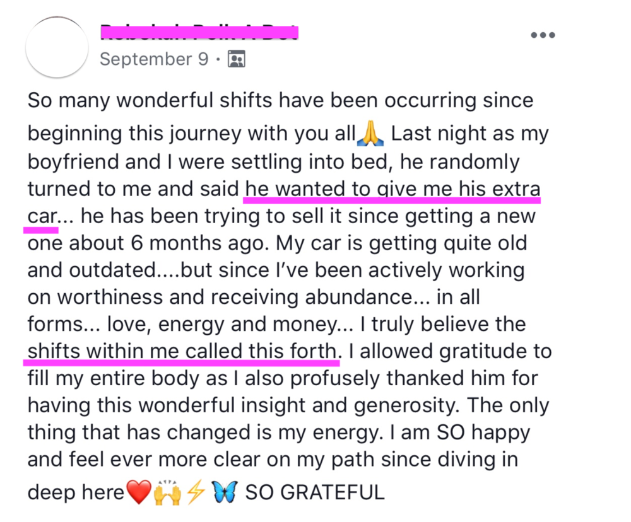Click the phrase 'SO happy' in the post
This screenshot has height=522, width=631.
pyautogui.click(x=483, y=432)
